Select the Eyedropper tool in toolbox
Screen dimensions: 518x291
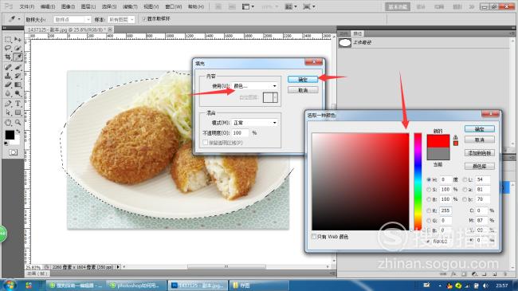18,57
